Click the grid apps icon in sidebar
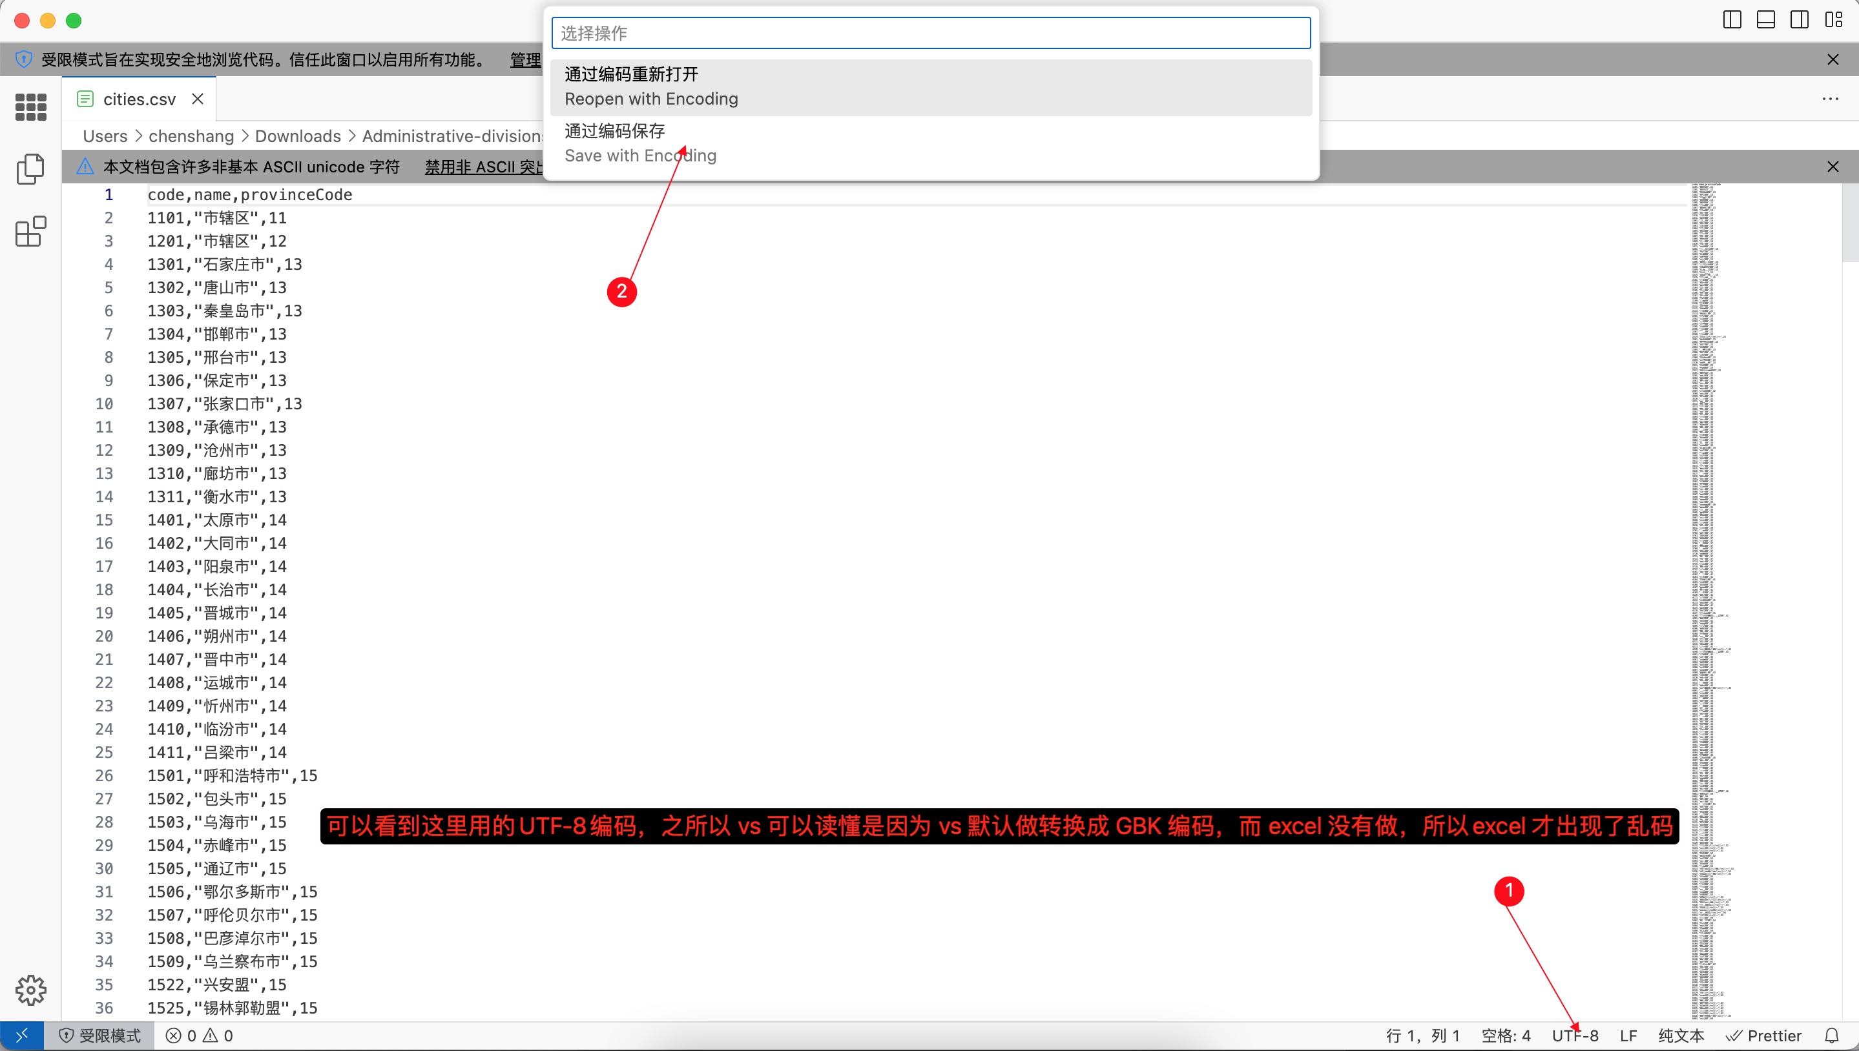 (x=30, y=107)
